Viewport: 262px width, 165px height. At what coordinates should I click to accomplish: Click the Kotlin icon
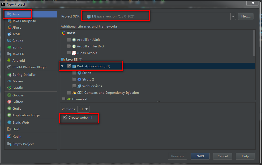pos(9,136)
